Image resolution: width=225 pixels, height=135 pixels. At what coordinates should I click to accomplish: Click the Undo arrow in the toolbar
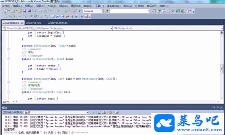(51, 11)
